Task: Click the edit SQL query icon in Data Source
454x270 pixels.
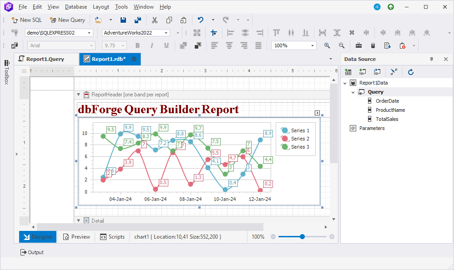Action: pos(377,72)
